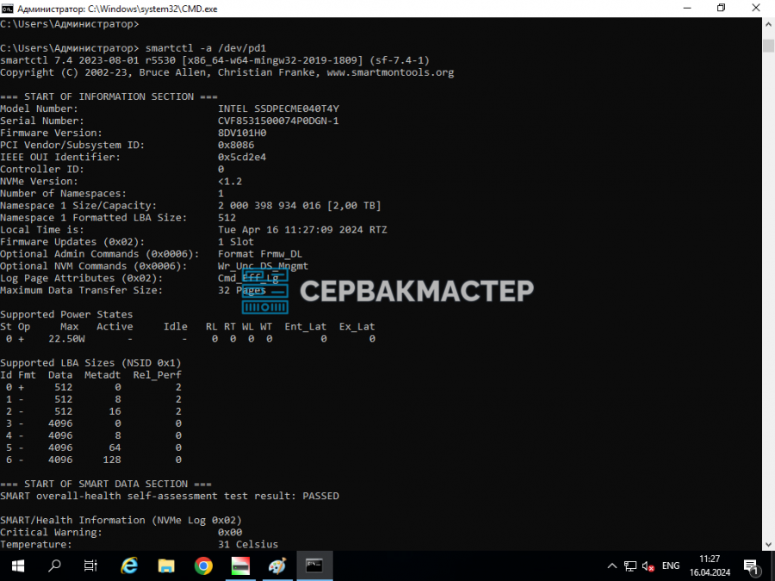Click the serial number CVF8531500074P0DGN-1

tap(278, 121)
